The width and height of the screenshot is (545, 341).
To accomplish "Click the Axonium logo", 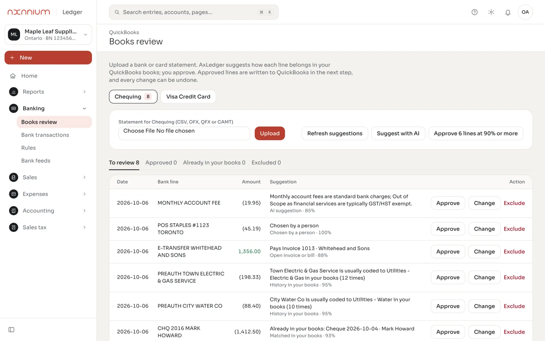I will [29, 12].
